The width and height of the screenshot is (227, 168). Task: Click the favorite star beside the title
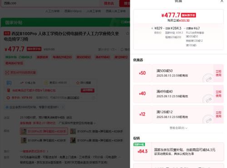(128, 34)
